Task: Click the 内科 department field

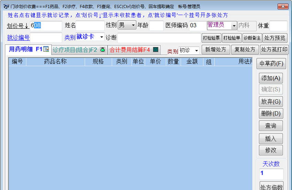Action: tap(247, 26)
